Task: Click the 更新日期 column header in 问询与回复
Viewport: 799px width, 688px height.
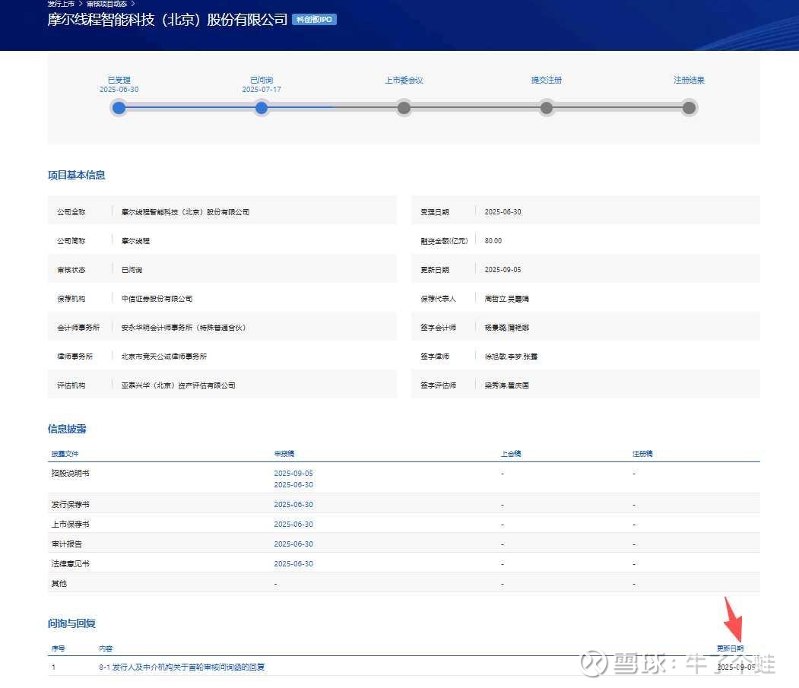Action: (731, 648)
